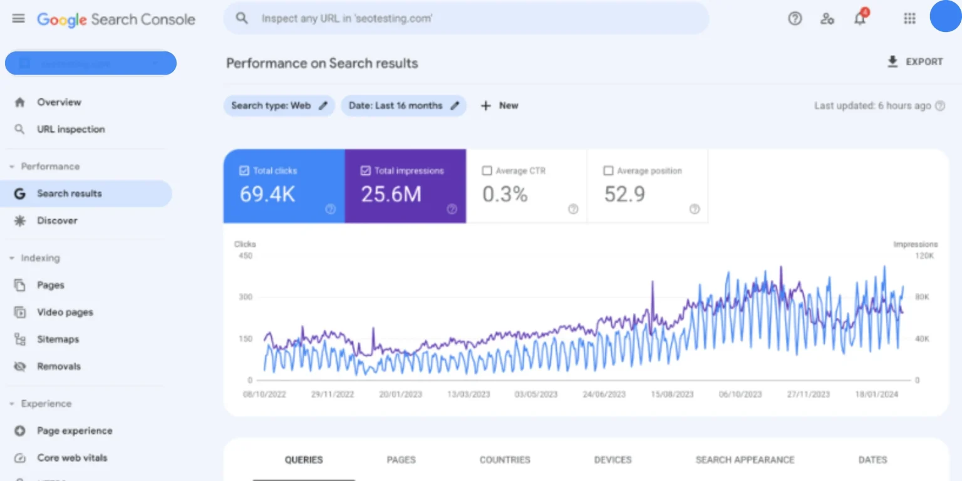
Task: Enable the Average position checkbox
Action: click(x=608, y=170)
